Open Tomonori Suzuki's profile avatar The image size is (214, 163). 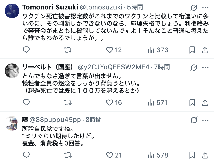click(12, 11)
